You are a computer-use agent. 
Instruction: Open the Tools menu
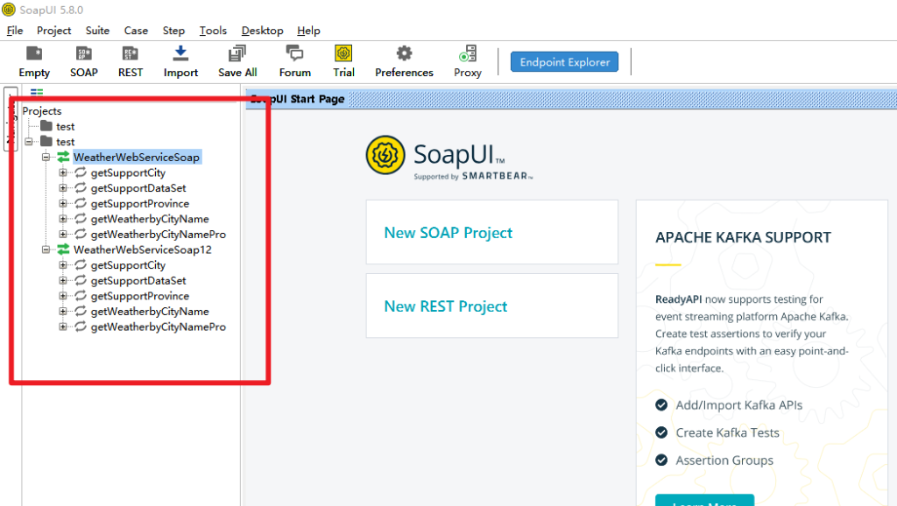coord(213,31)
